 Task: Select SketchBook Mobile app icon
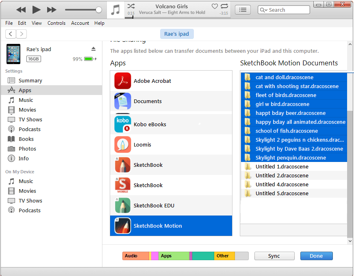(x=123, y=185)
